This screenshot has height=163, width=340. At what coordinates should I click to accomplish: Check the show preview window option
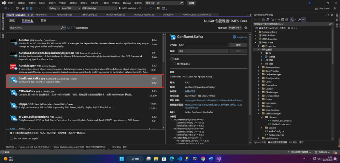click(174, 64)
